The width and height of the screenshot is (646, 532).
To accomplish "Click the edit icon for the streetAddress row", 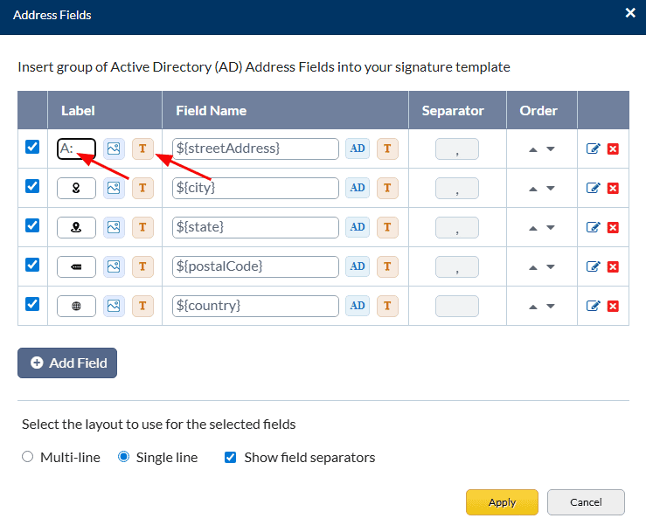I will 594,149.
